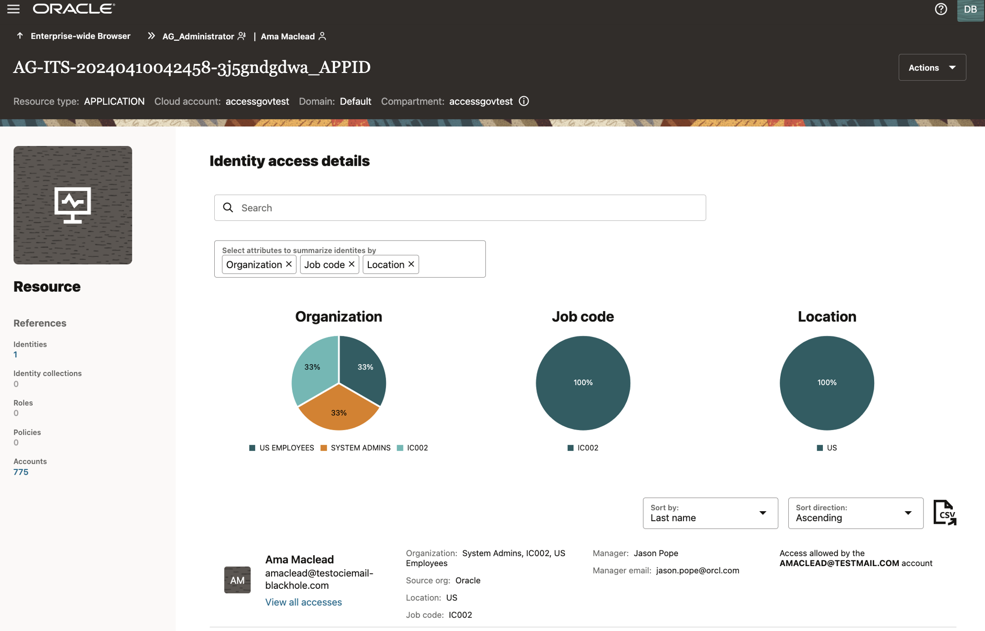This screenshot has width=985, height=631.
Task: Open the Sort direction Ascending dropdown
Action: [x=855, y=513]
